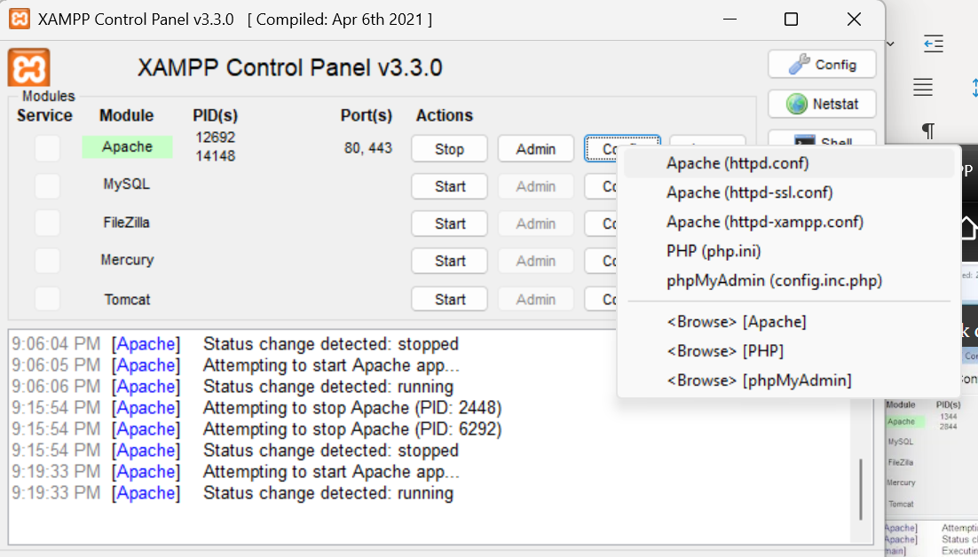Click the disabled FileZilla Admin button
This screenshot has height=557, width=978.
coord(535,224)
